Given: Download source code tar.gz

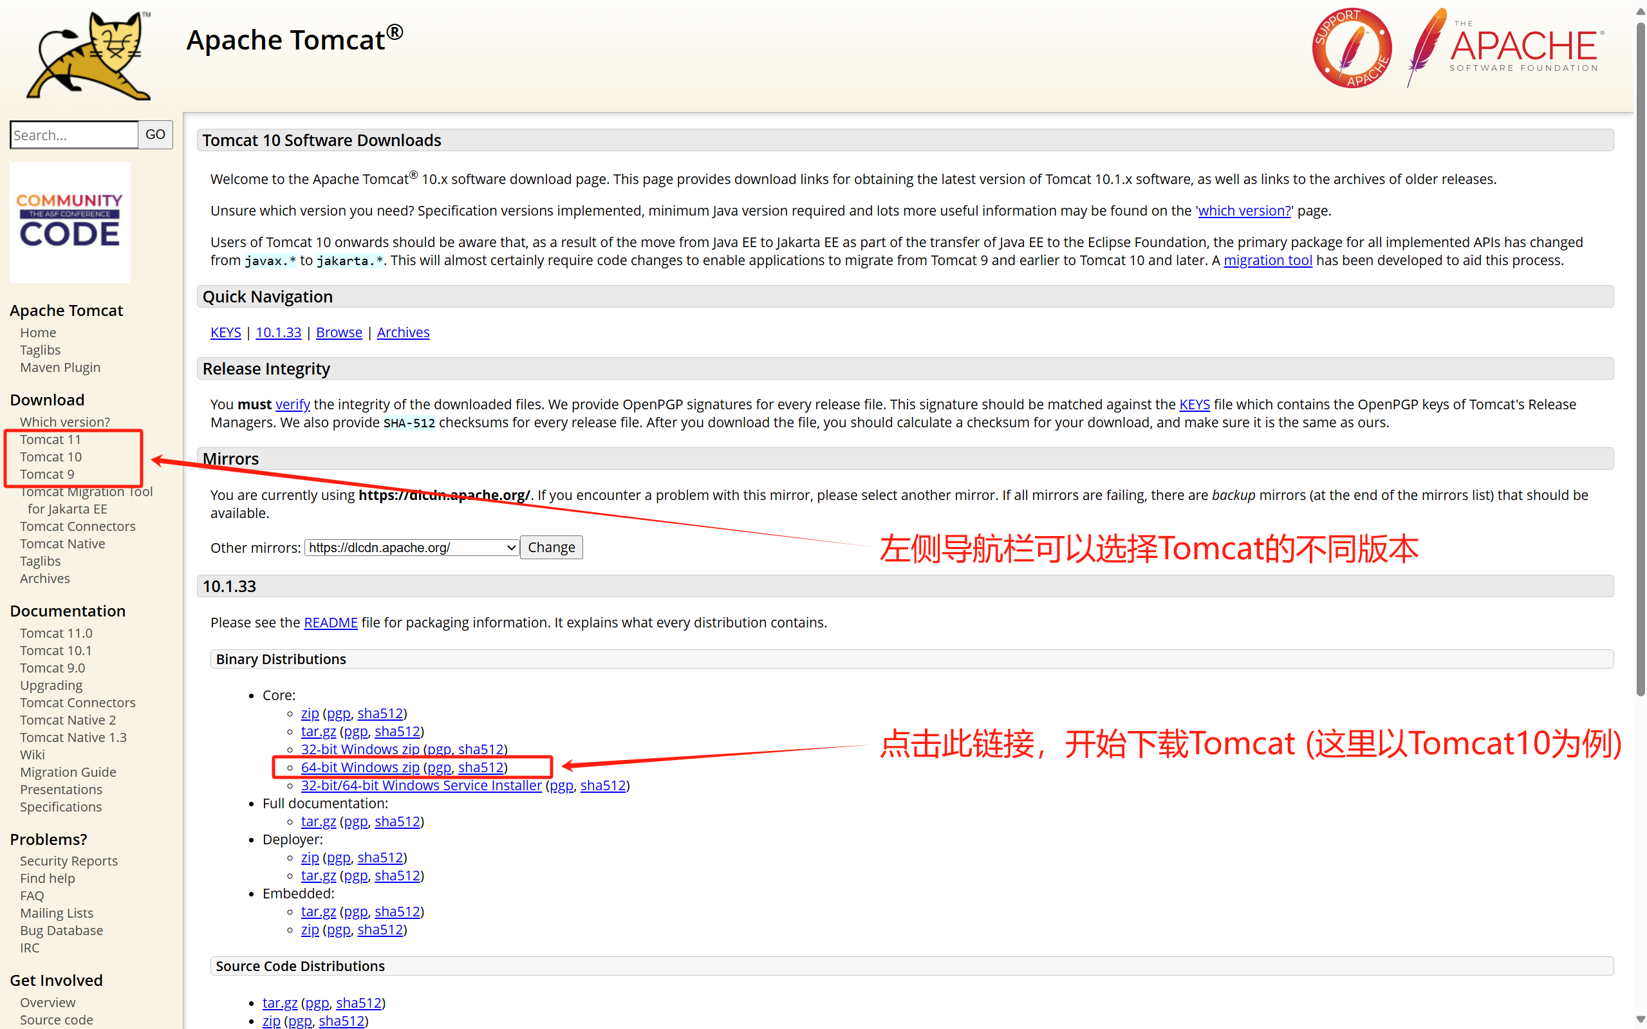Looking at the screenshot, I should (280, 1003).
